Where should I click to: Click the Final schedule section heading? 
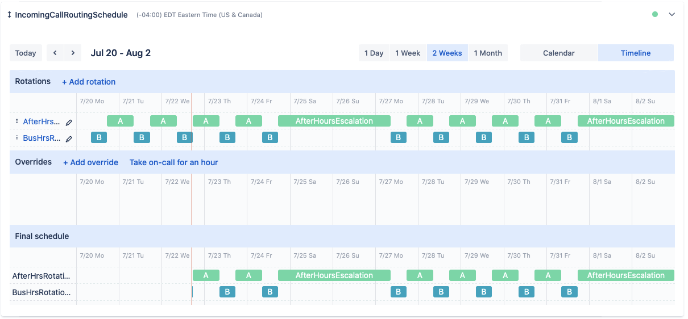tap(42, 236)
